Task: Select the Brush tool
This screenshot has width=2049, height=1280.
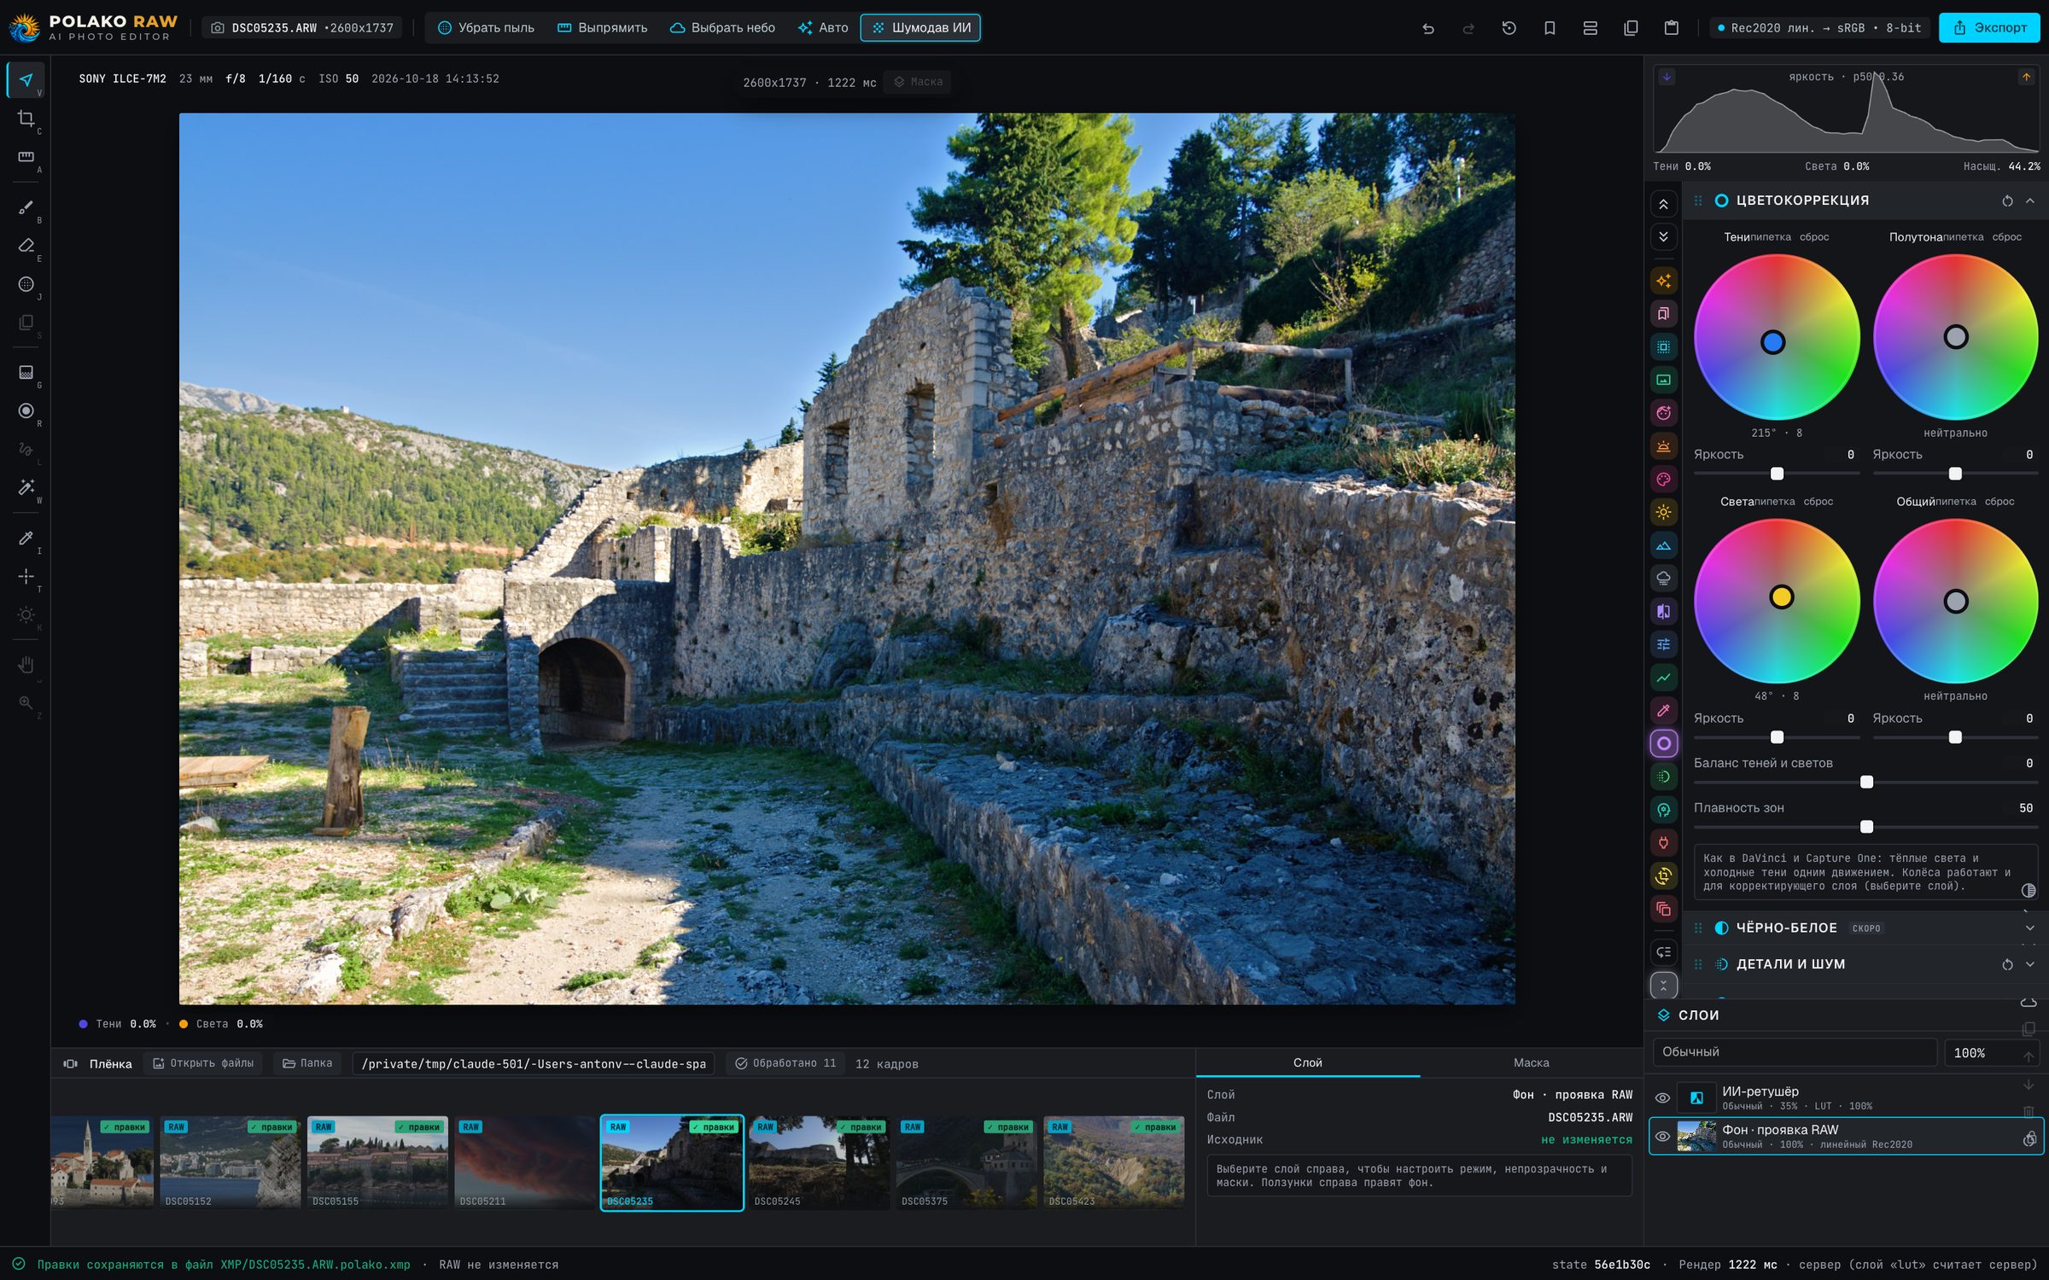Action: [x=26, y=208]
